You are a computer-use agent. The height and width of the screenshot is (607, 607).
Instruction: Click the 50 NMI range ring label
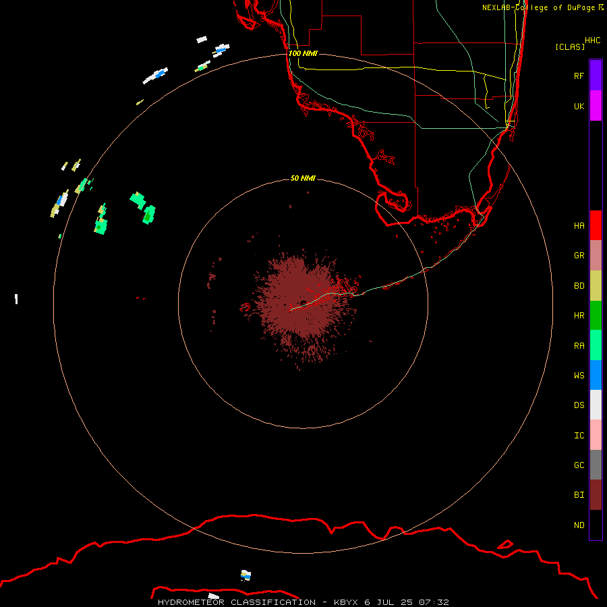pyautogui.click(x=303, y=178)
